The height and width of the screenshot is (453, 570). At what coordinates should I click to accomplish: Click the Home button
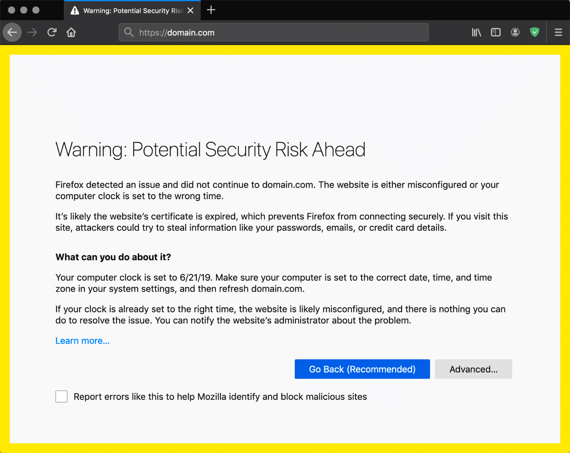coord(71,32)
